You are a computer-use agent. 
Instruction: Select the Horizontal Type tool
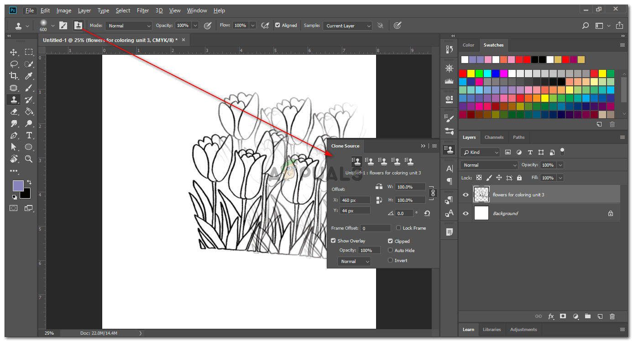pyautogui.click(x=29, y=135)
